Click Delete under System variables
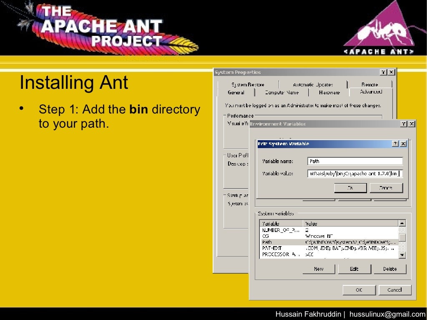The image size is (427, 320). pyautogui.click(x=390, y=269)
